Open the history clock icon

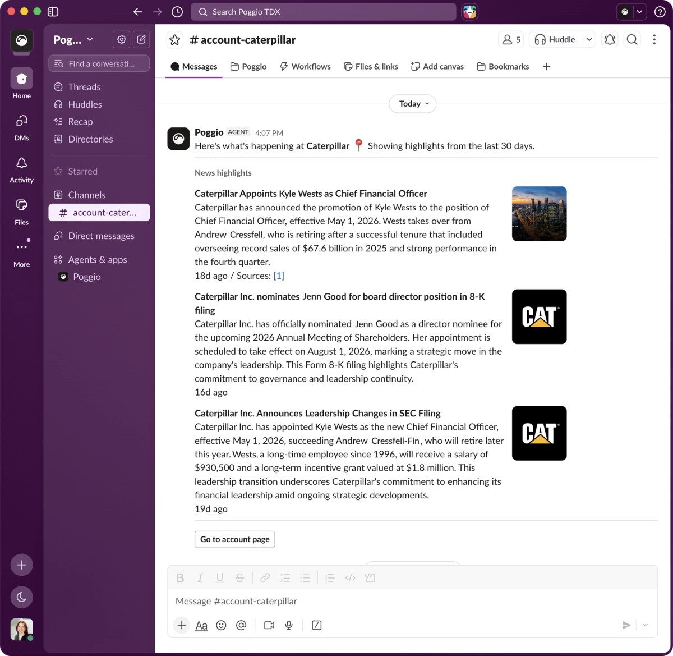[x=177, y=12]
